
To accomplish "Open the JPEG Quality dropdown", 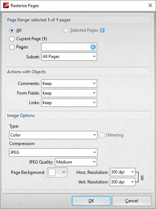I will (x=76, y=162).
